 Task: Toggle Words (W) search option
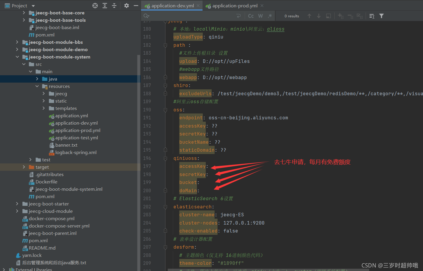pyautogui.click(x=261, y=16)
